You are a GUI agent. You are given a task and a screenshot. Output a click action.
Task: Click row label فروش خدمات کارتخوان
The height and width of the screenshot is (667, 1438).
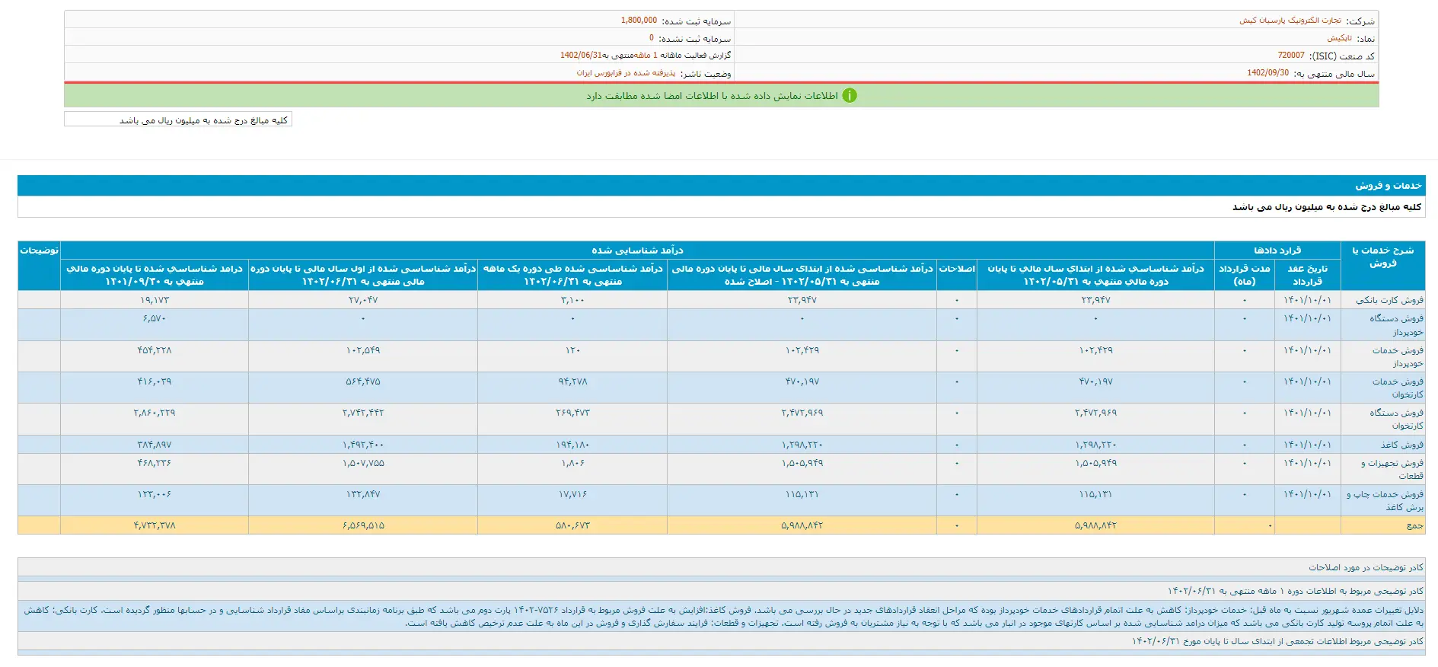click(x=1398, y=388)
